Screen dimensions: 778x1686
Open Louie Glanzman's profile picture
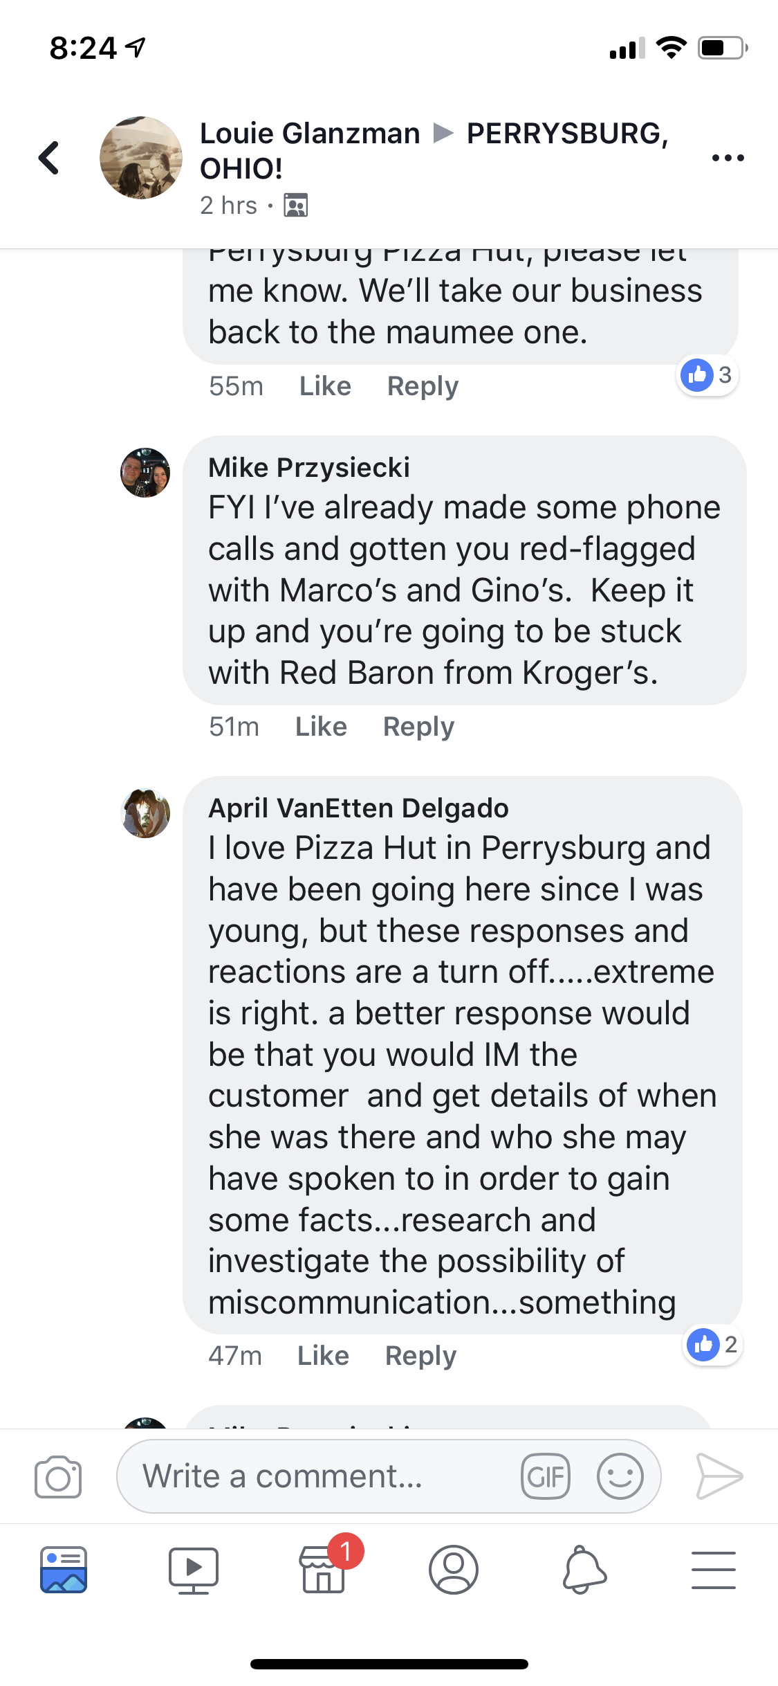click(x=141, y=158)
